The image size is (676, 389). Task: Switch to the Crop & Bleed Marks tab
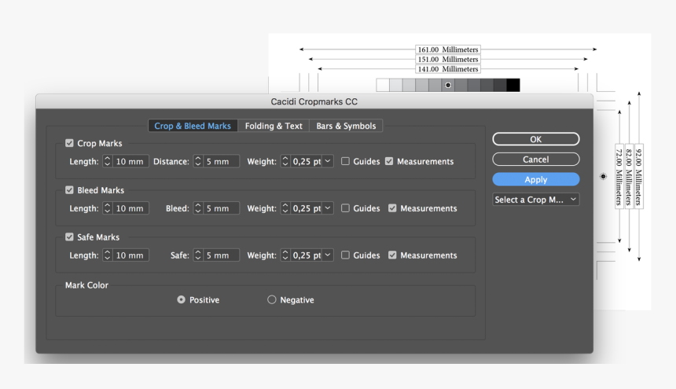tap(193, 126)
